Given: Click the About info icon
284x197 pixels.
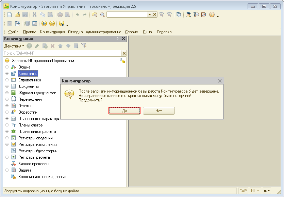Looking at the screenshot, I should click(x=212, y=15).
